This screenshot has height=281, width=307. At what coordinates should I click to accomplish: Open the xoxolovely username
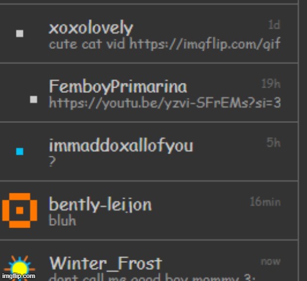coord(91,28)
